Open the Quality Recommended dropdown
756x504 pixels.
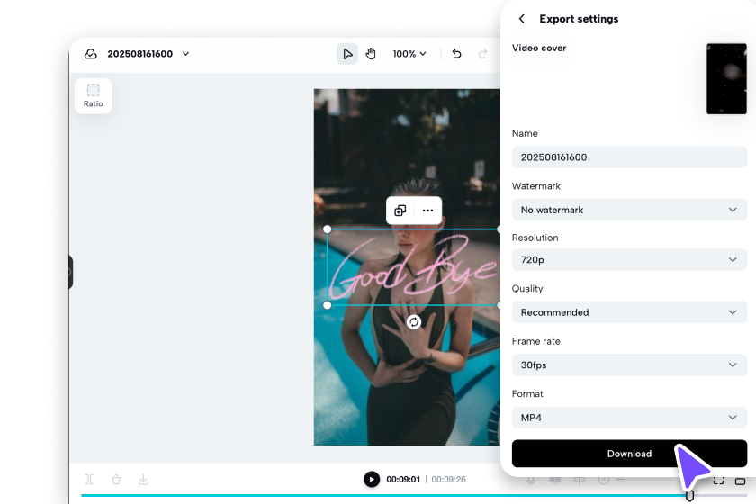[629, 312]
